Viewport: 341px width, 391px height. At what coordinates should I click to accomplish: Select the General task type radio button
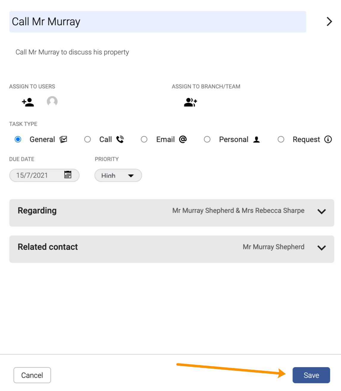[18, 139]
